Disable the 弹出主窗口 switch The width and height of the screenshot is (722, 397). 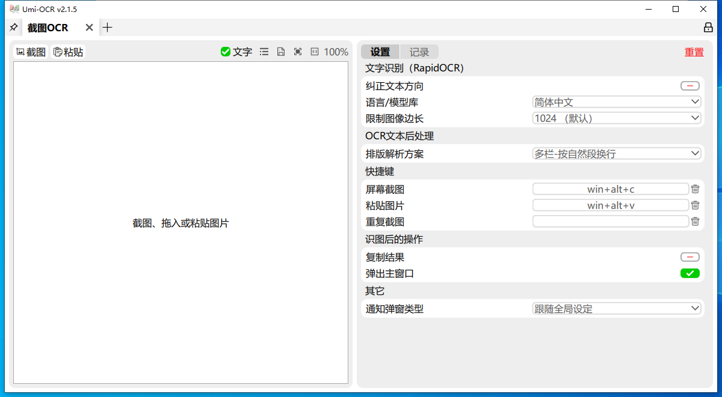coord(690,274)
